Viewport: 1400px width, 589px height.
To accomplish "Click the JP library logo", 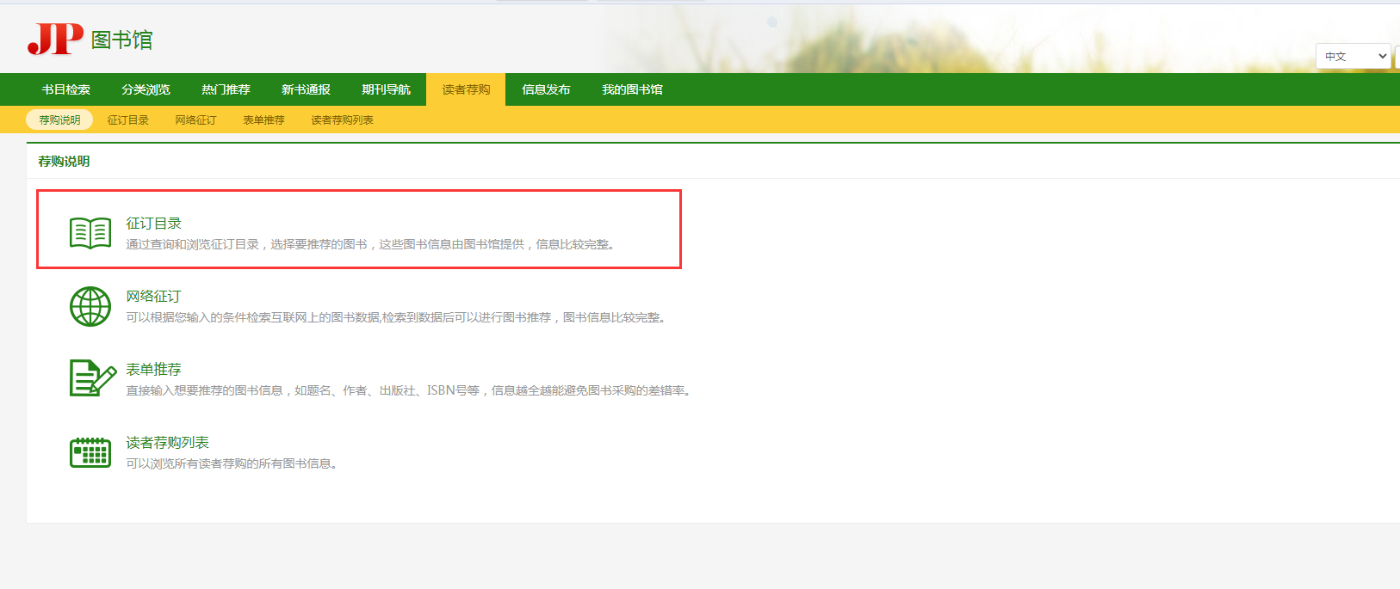I will pos(90,40).
